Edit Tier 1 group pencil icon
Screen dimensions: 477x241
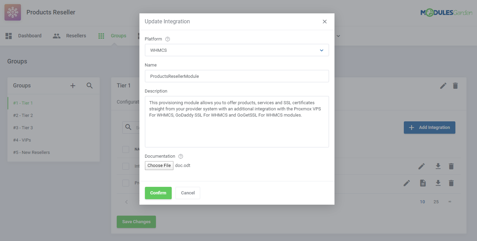pos(443,86)
